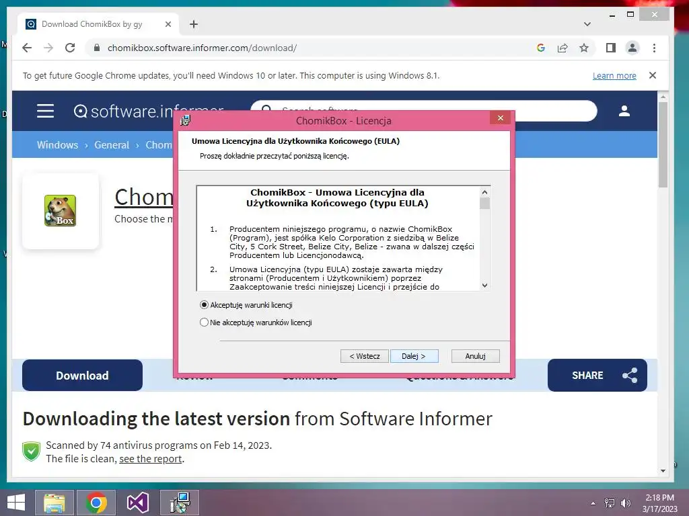
Task: Click license text scroll up arrow
Action: point(484,192)
